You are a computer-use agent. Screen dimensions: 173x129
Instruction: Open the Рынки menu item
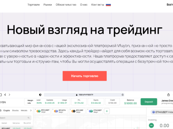tap(48, 5)
